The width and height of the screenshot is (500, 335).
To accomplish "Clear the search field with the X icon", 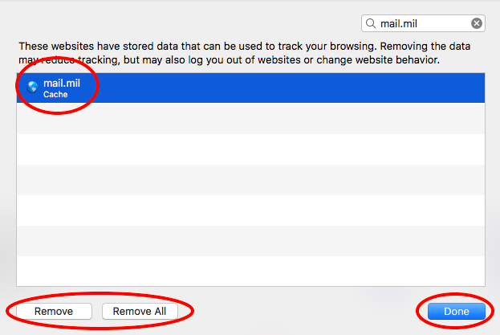I will [477, 23].
